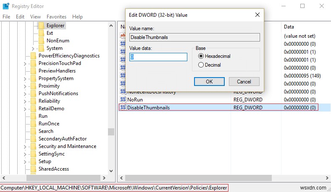Click the PowerEfficiencyDiagnostics folder icon
This screenshot has height=192, width=331.
(33, 56)
